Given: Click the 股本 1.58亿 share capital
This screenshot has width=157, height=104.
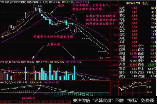Looking at the screenshot, I should click(147, 69).
